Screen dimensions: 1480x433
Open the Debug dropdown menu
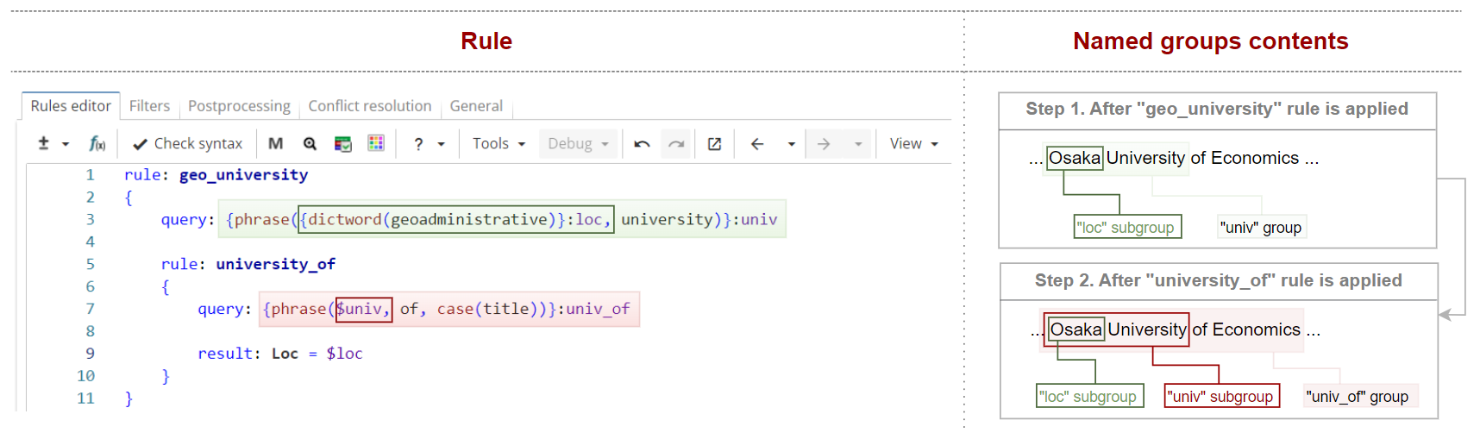tap(578, 143)
